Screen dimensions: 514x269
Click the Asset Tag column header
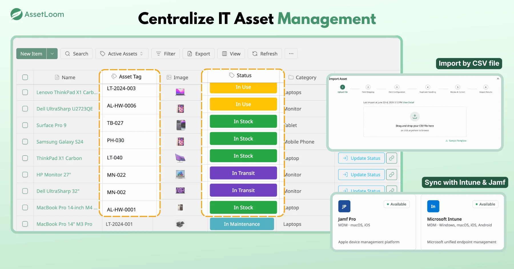click(127, 77)
